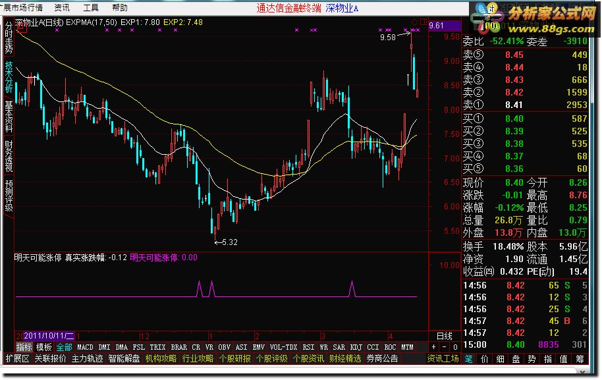Image resolution: width=602 pixels, height=380 pixels.
Task: Select the 盘 panel tab
Action: pos(516,360)
